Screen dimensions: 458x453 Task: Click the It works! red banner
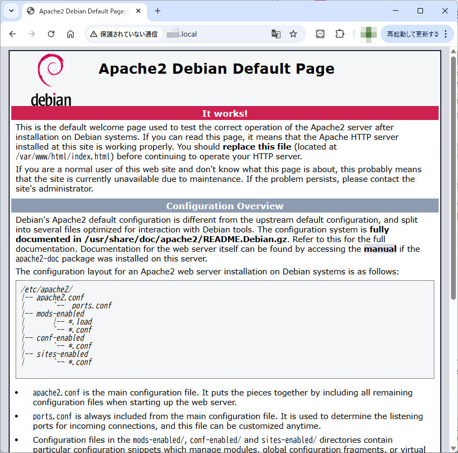point(225,114)
